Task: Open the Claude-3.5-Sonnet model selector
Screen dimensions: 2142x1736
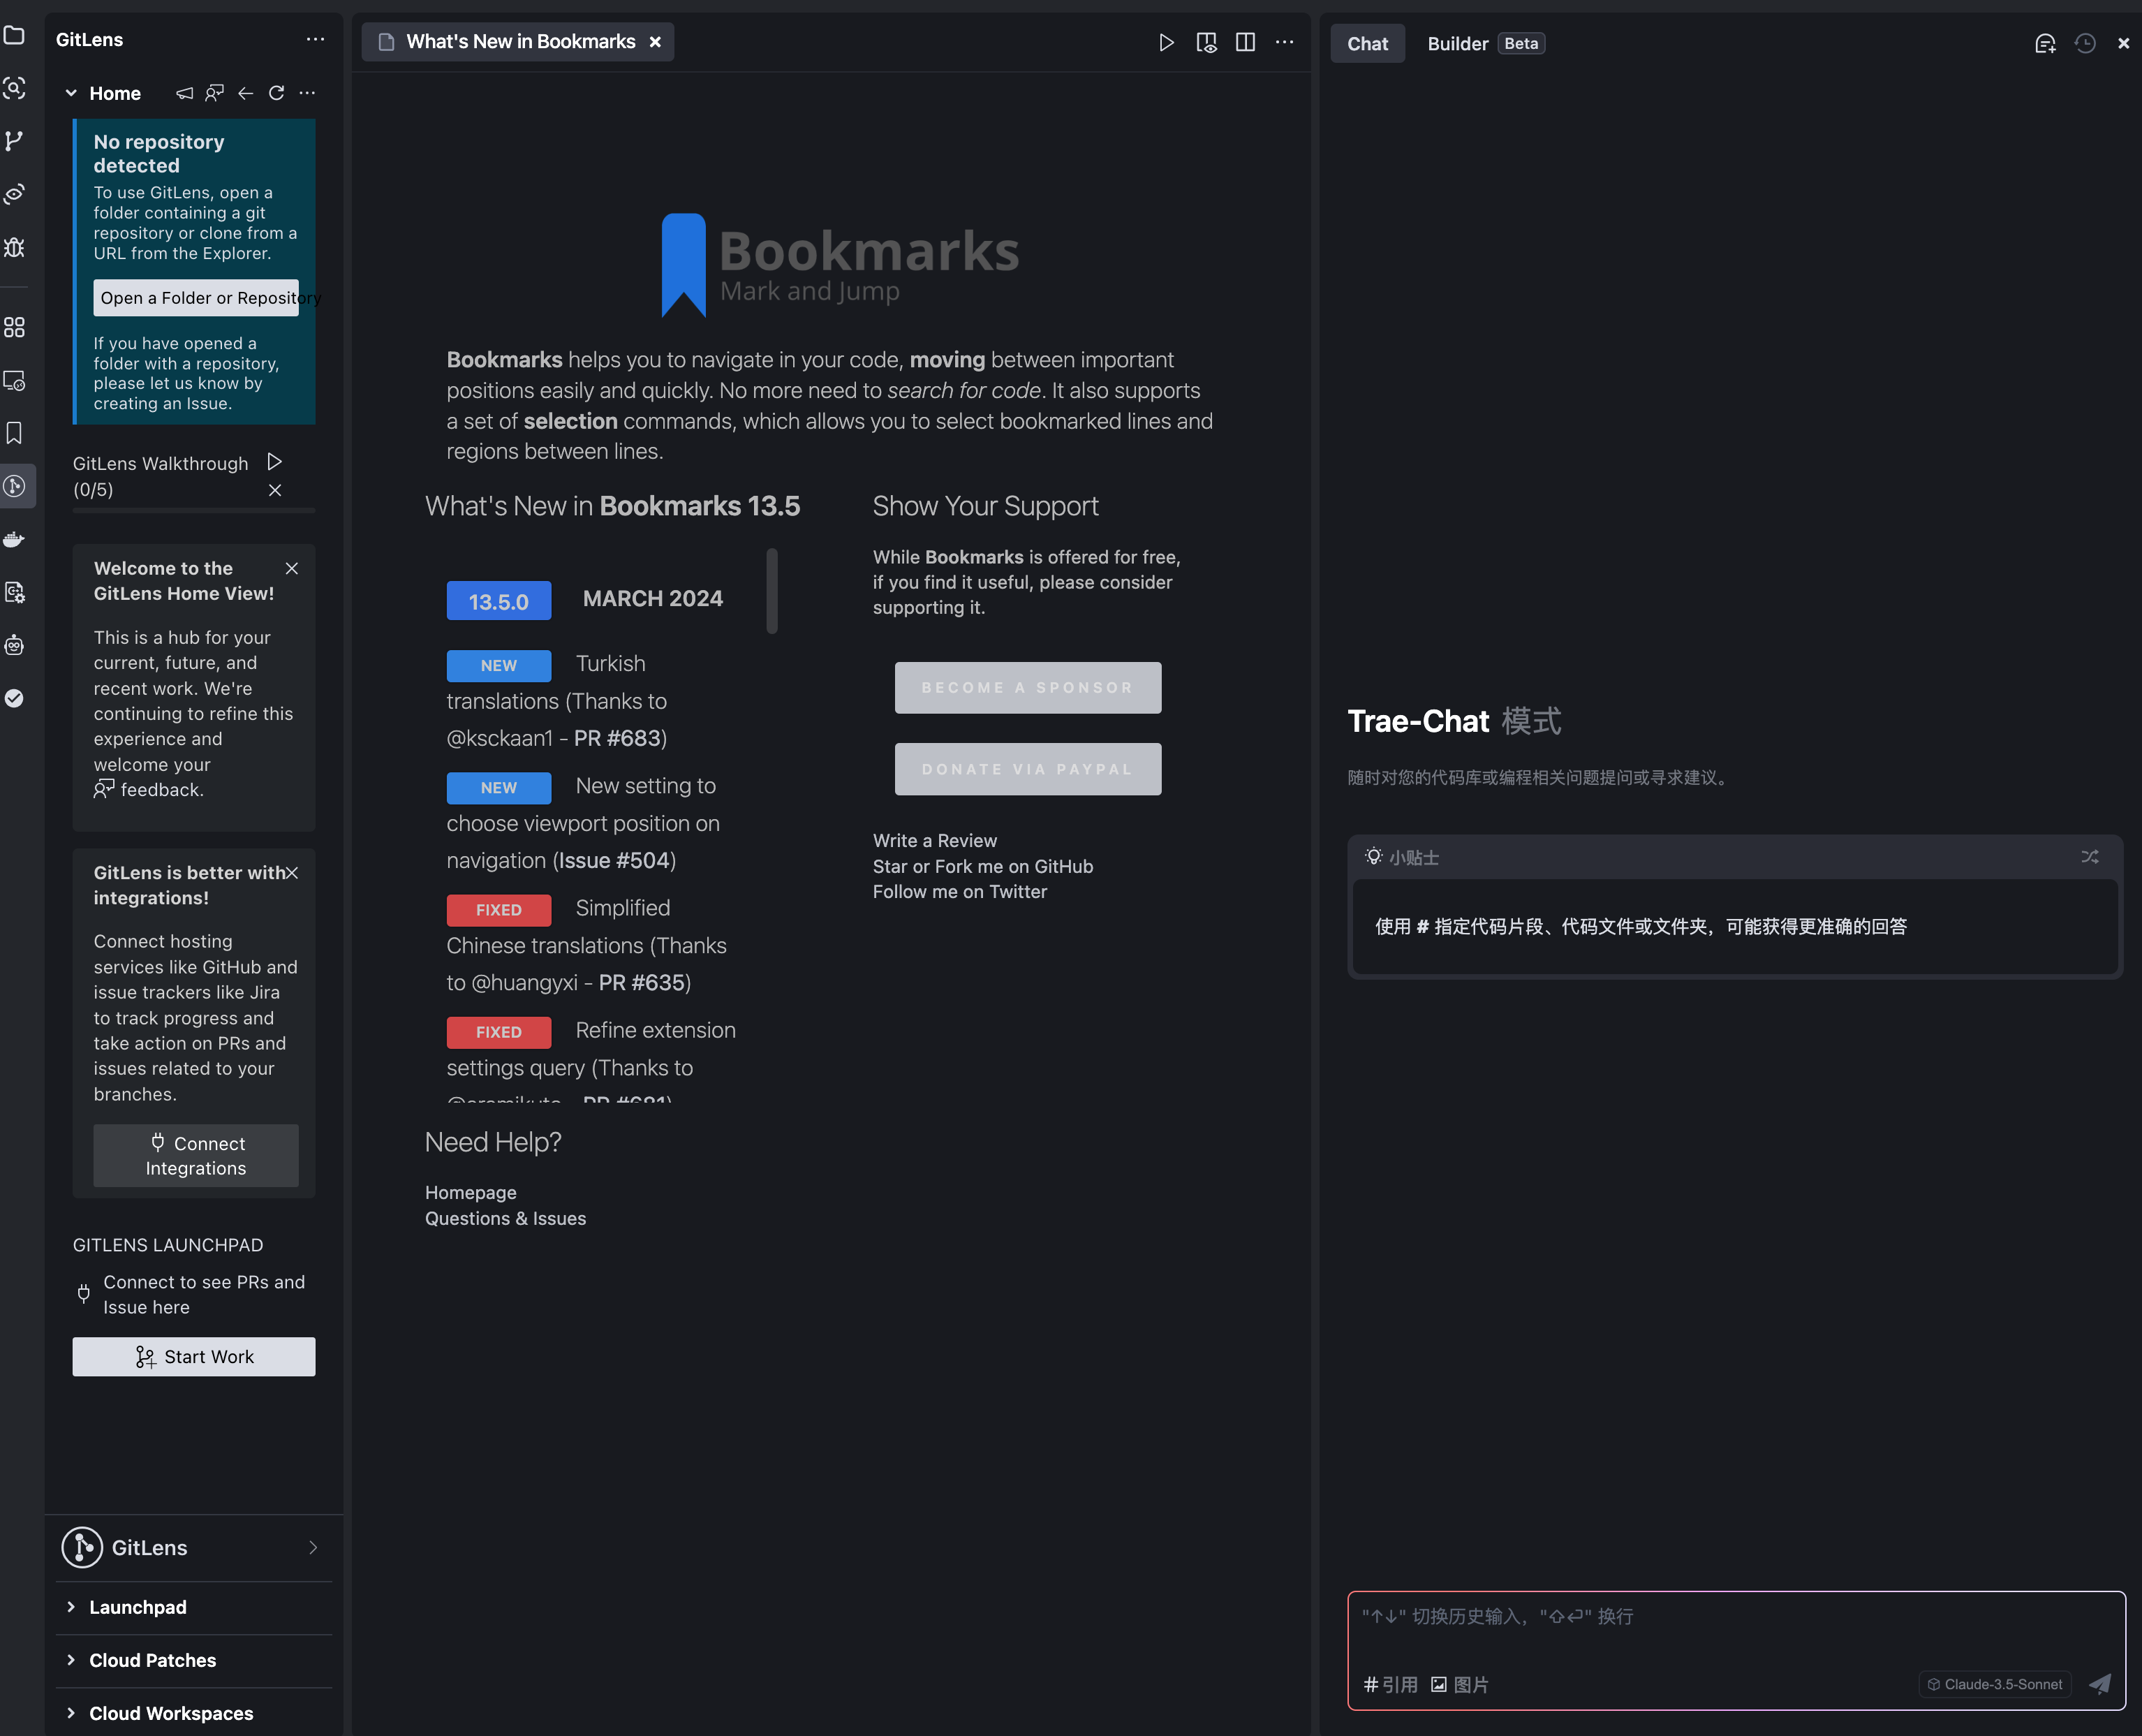Action: (1995, 1684)
